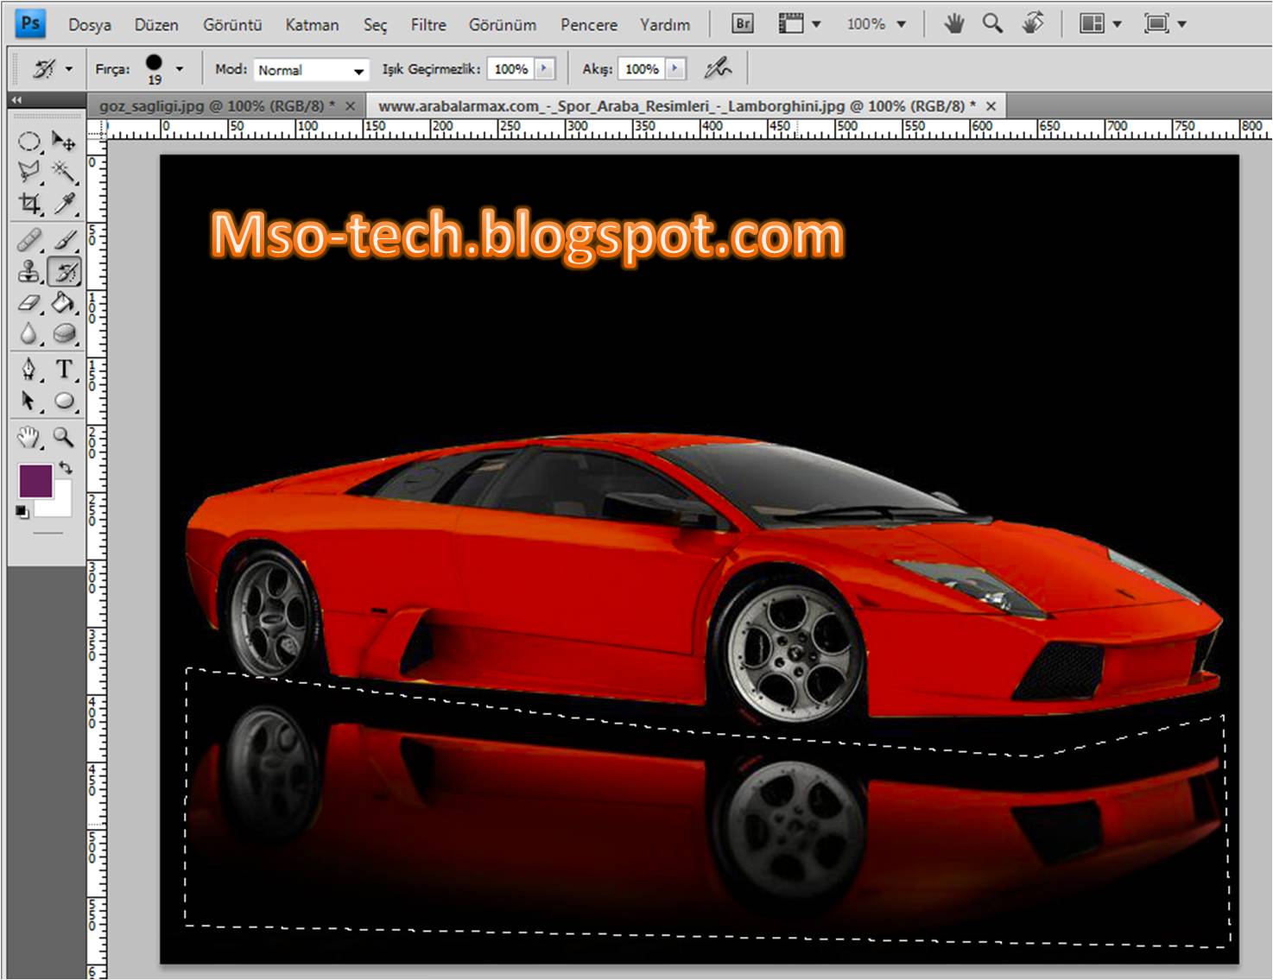Select the History Brush tool in the toolbox
Screen dimensions: 1273x980
pyautogui.click(x=64, y=272)
